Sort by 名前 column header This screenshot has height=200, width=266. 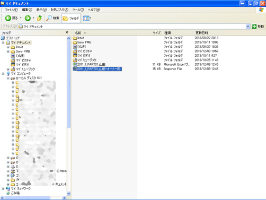click(x=104, y=33)
